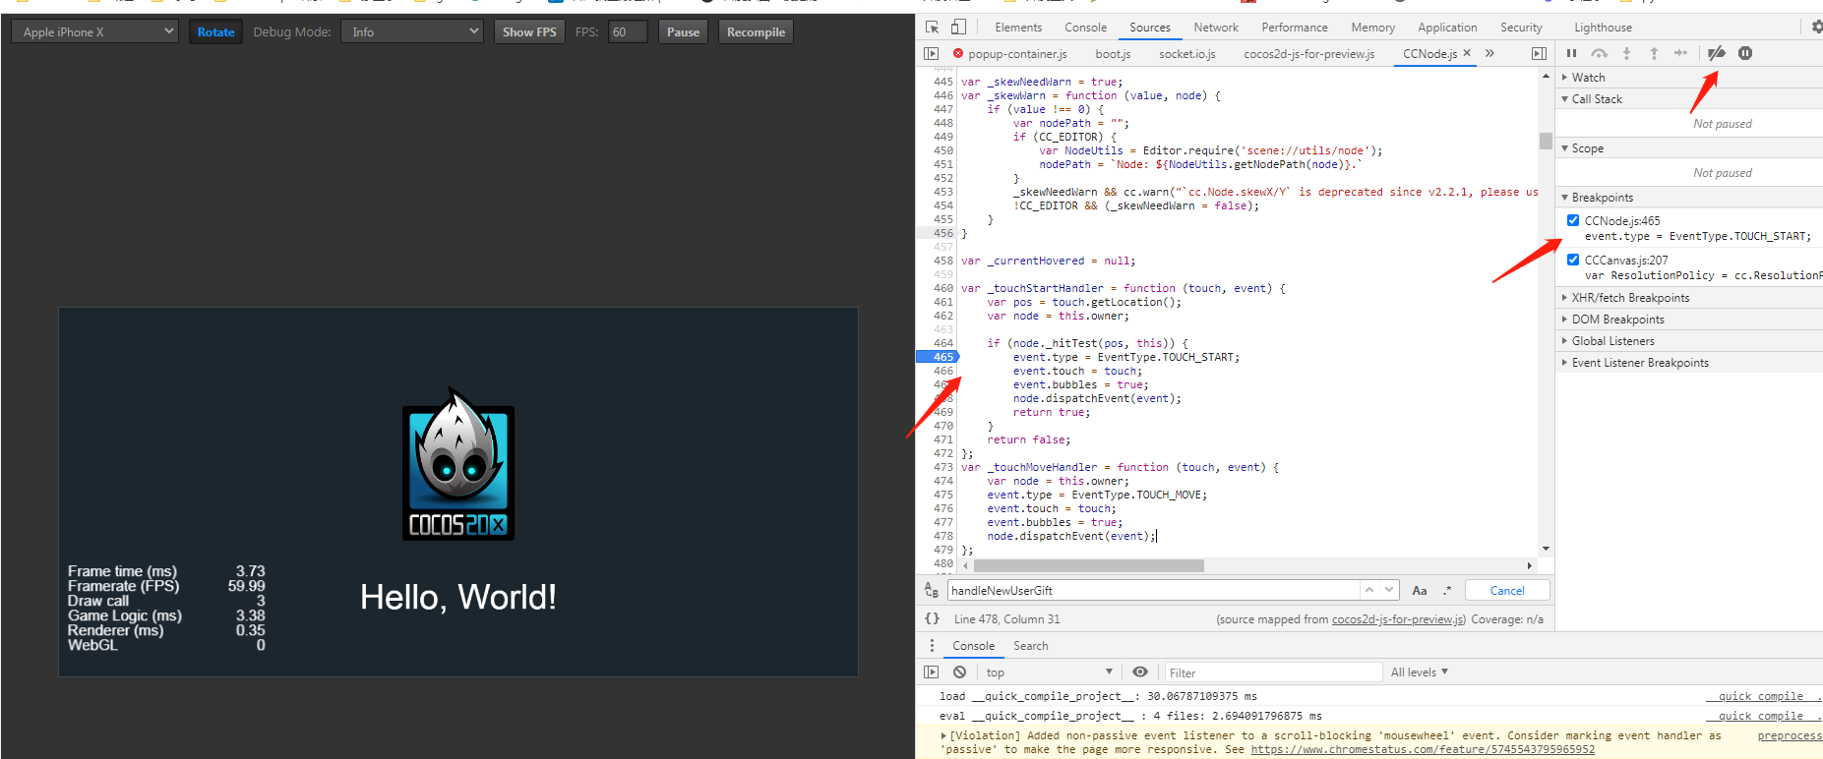The image size is (1823, 759).
Task: Click the debugger step icon
Action: 1680,53
